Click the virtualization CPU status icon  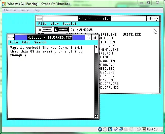131,129
